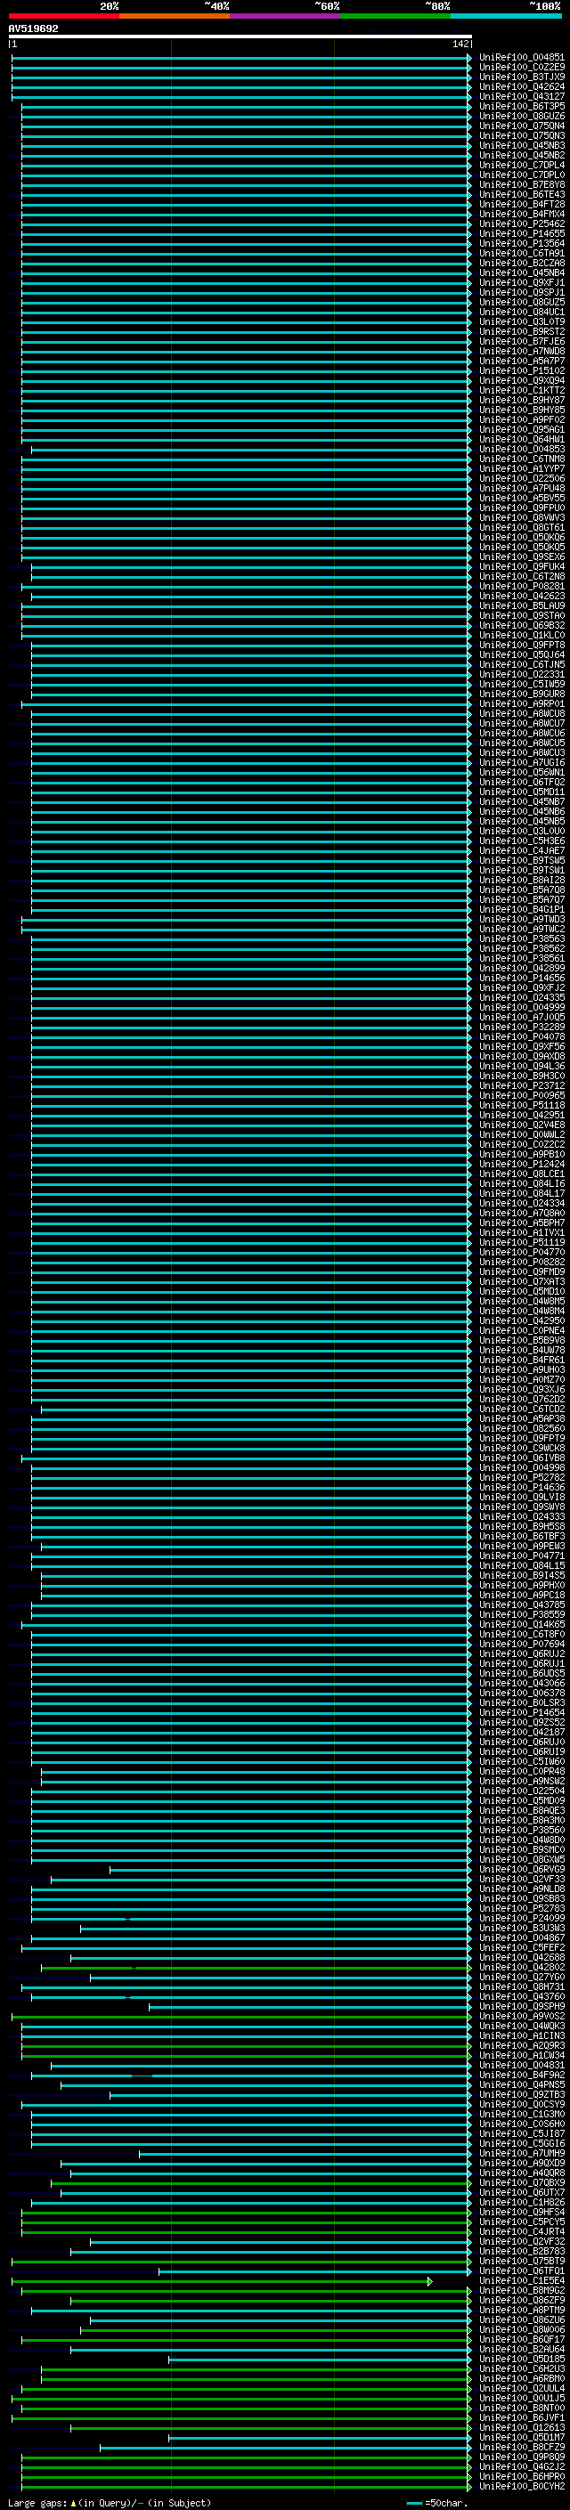Select the UniRef100_P14656 label

[x=521, y=979]
